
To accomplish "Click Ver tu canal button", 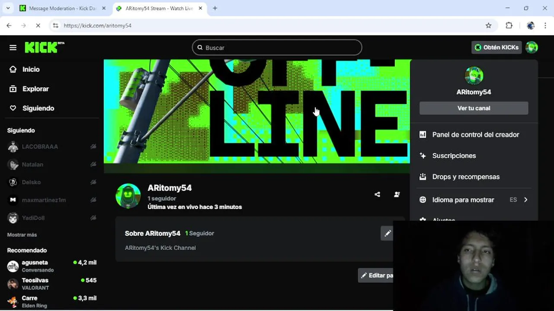I will [474, 108].
